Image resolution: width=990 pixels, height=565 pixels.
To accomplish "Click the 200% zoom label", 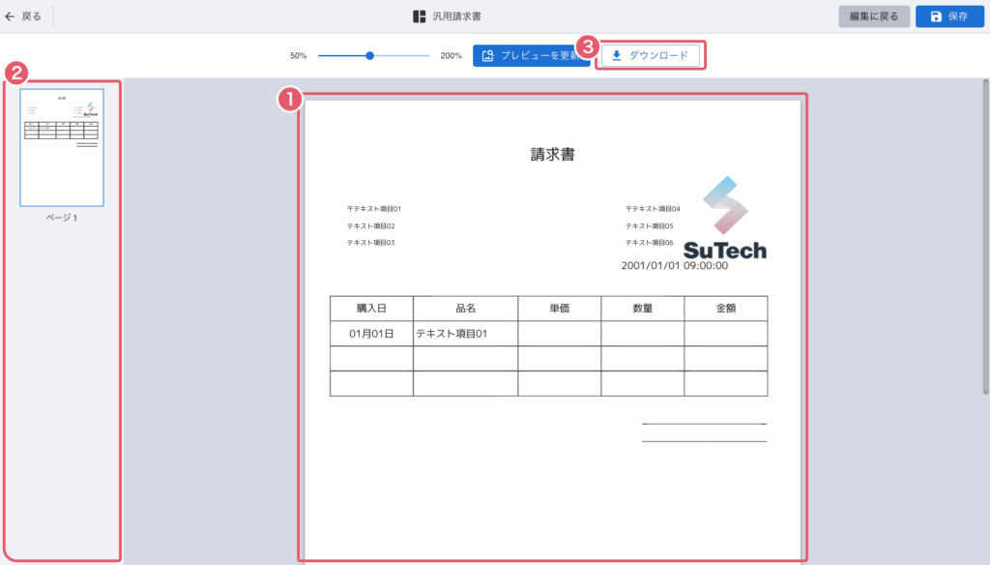I will pos(451,56).
